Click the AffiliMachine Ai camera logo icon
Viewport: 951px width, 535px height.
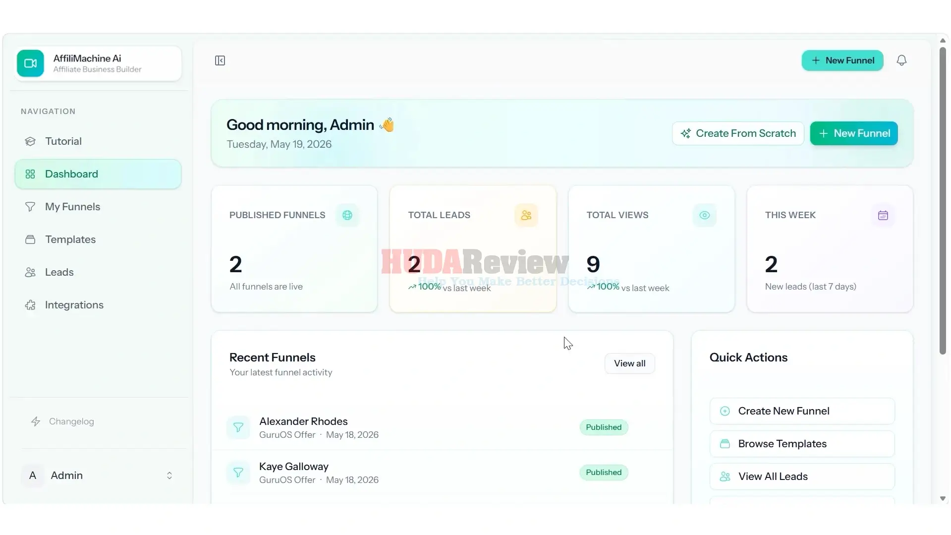30,63
